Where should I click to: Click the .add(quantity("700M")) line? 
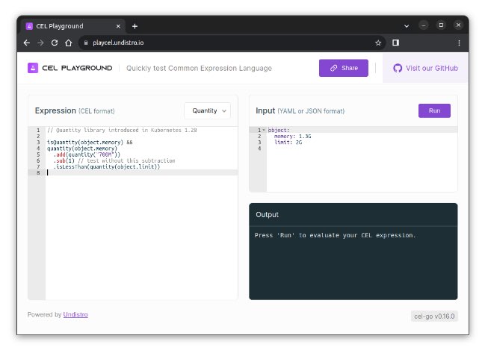(x=87, y=154)
